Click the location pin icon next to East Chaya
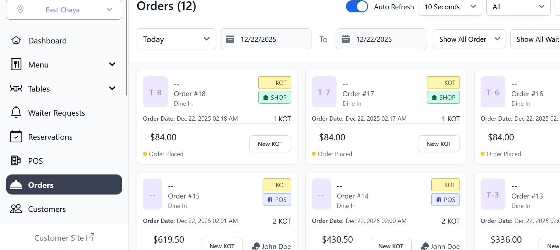The width and height of the screenshot is (560, 250). click(x=20, y=9)
